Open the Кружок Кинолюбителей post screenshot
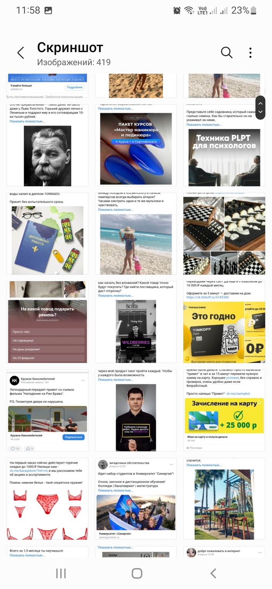This screenshot has height=589, width=272. click(47, 410)
